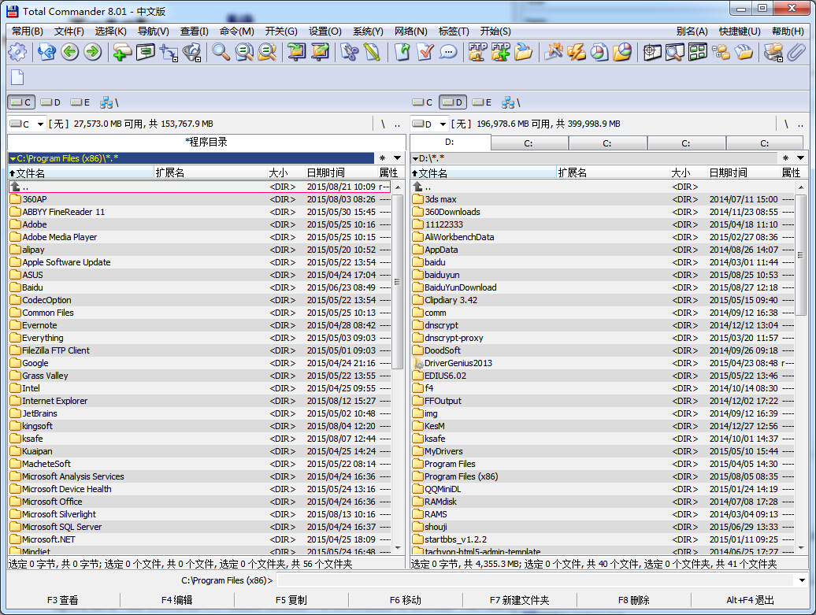Open the configuration settings gear icon
Screen dimensions: 816x615
tap(16, 51)
